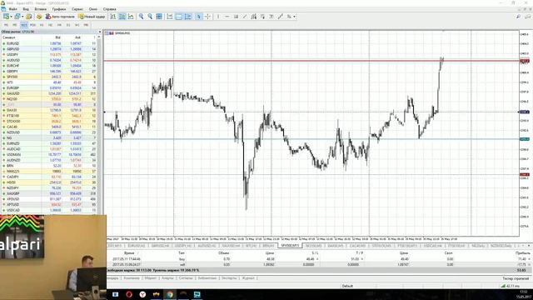Draw a vertical line tool
Image resolution: width=533 pixels, height=300 pixels.
tap(218, 17)
